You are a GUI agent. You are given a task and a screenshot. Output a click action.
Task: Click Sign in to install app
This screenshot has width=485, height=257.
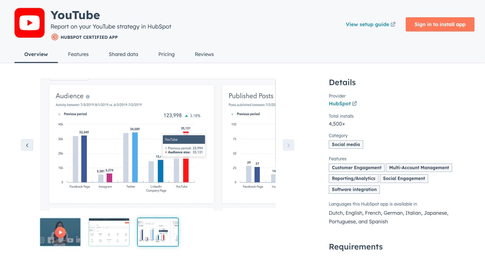pos(440,24)
